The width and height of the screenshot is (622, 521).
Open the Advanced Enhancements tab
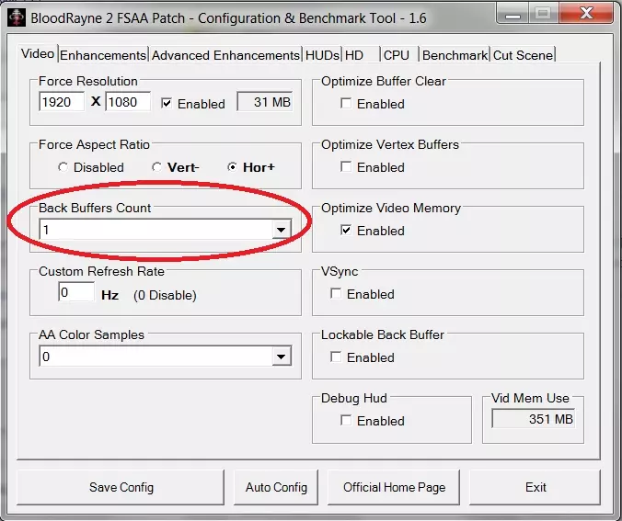(x=225, y=55)
